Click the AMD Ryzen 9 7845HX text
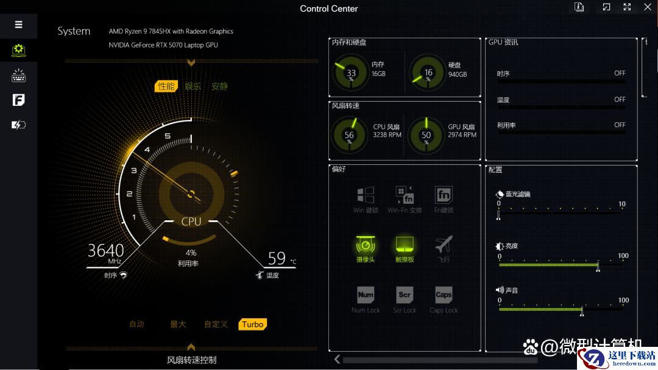 pyautogui.click(x=171, y=32)
